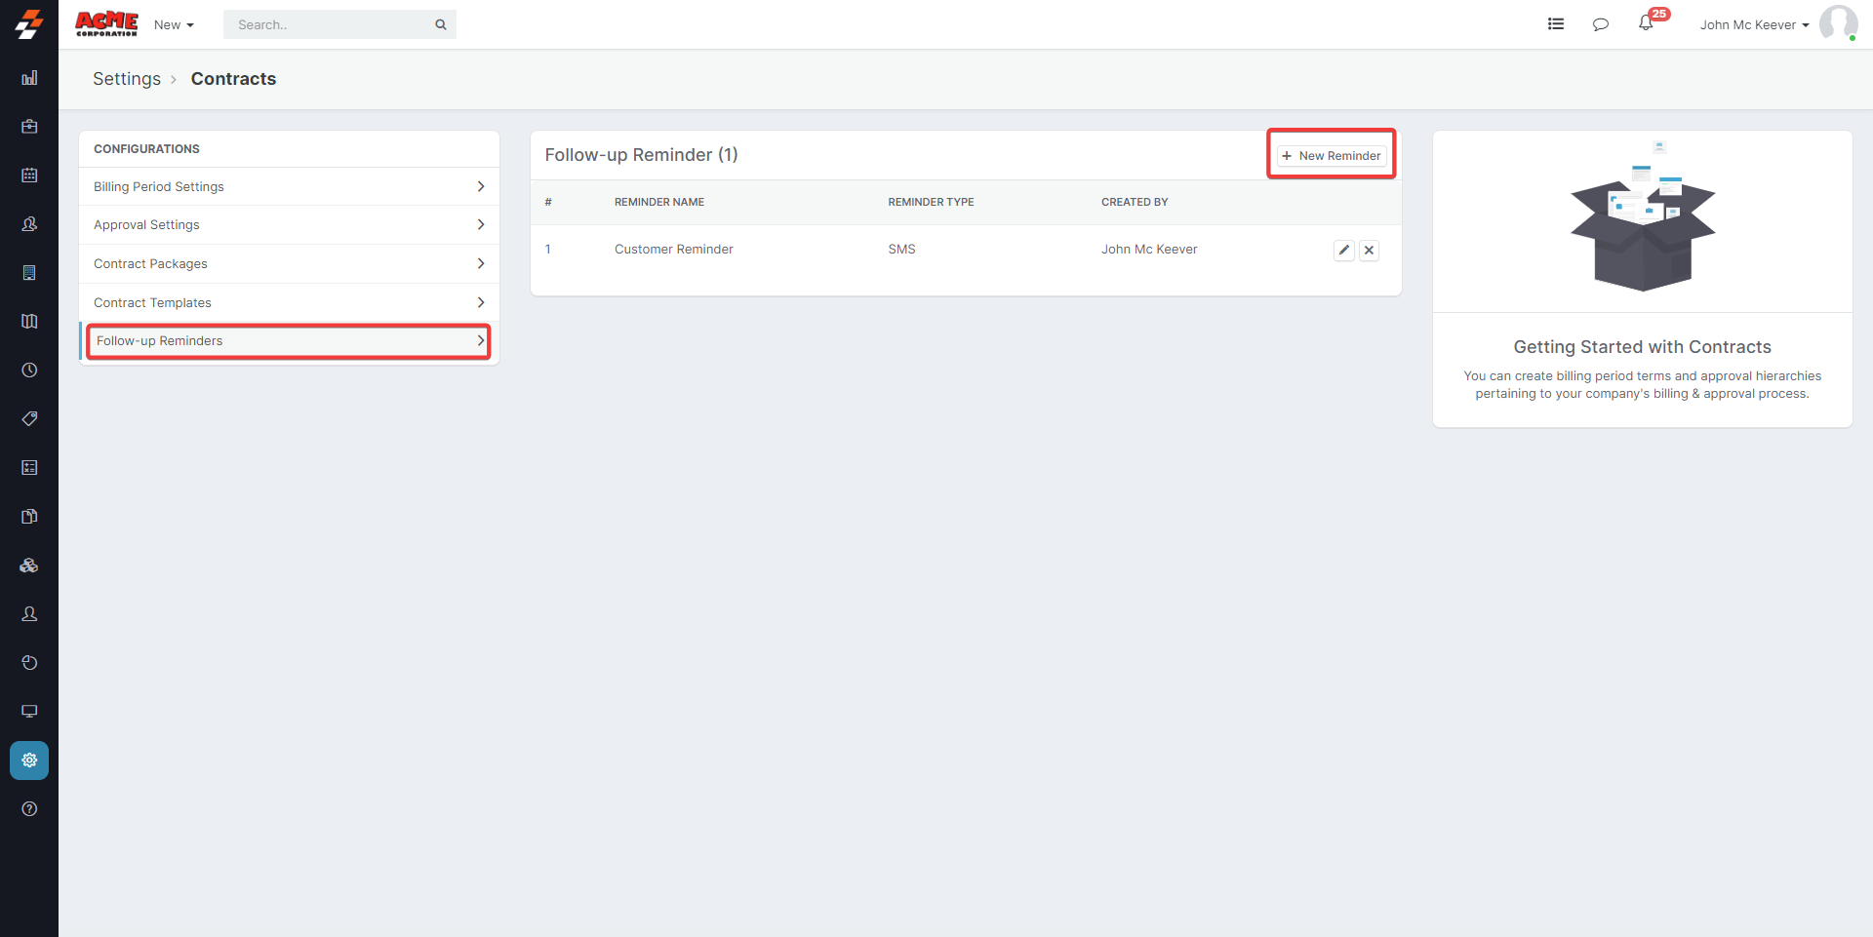
Task: Click the REMINDER NAME column header
Action: click(x=659, y=203)
